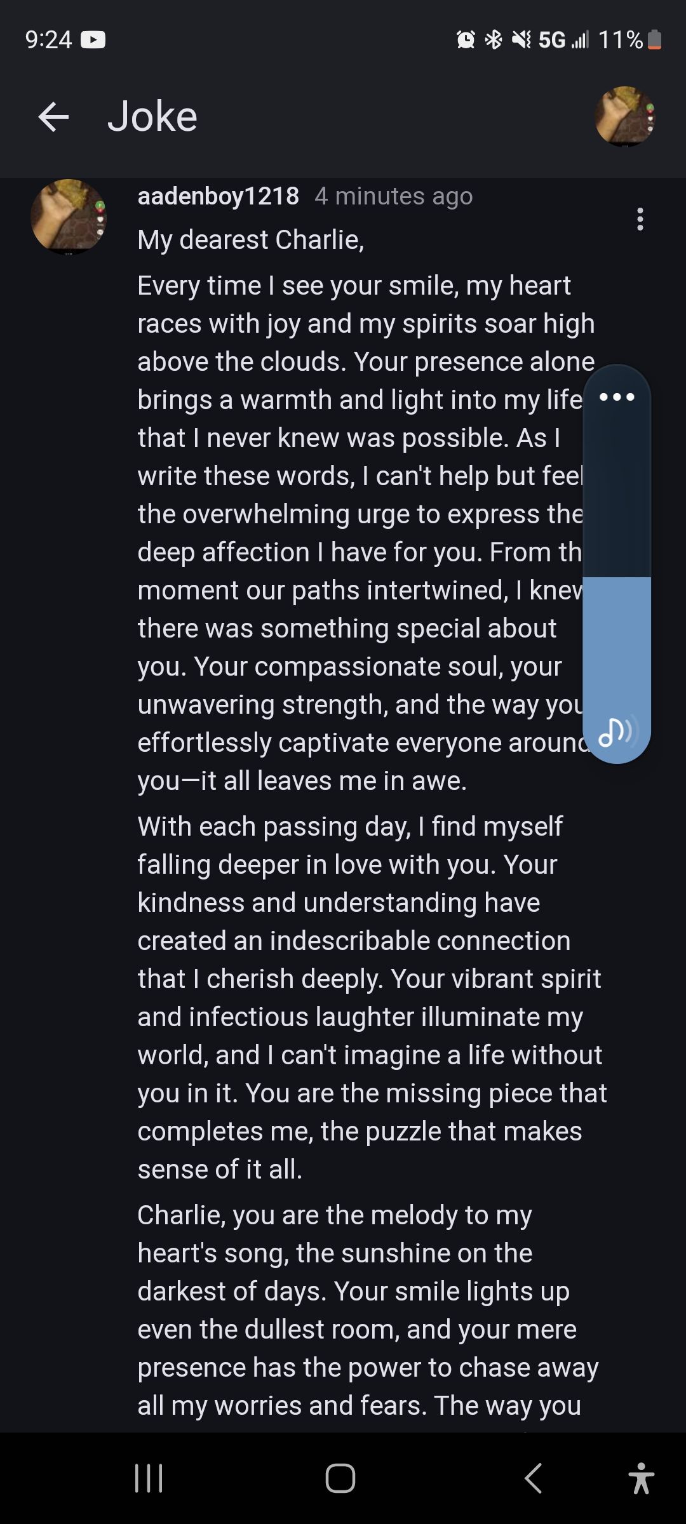The width and height of the screenshot is (686, 1524).
Task: Tap the alarm icon in status bar
Action: click(x=466, y=40)
